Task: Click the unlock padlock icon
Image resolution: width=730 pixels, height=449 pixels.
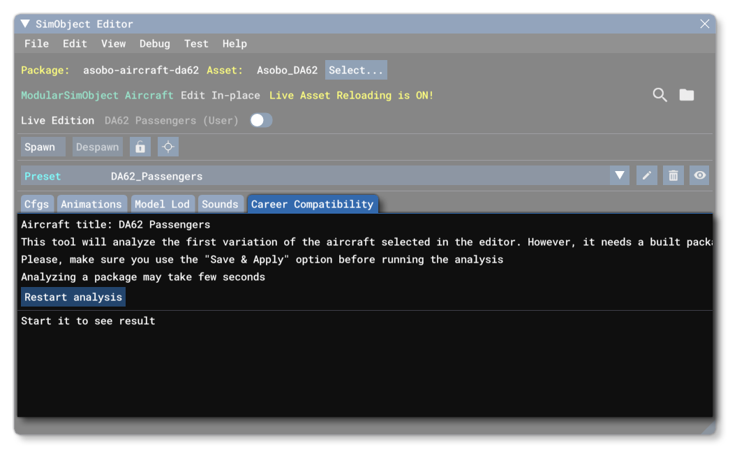Action: [x=140, y=147]
